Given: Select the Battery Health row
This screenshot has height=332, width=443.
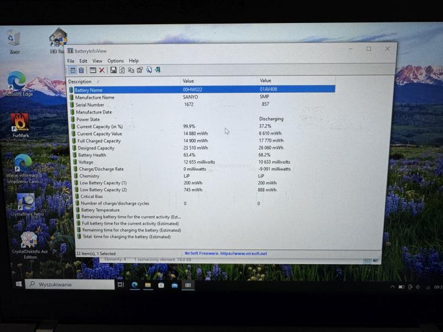Looking at the screenshot, I should tap(202, 155).
